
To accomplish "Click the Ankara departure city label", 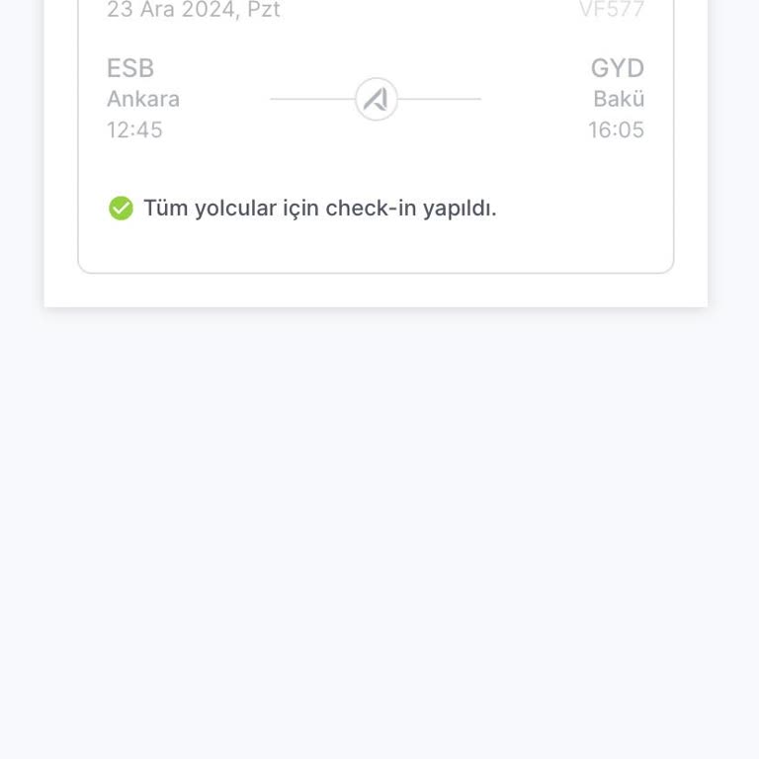I will 143,99.
